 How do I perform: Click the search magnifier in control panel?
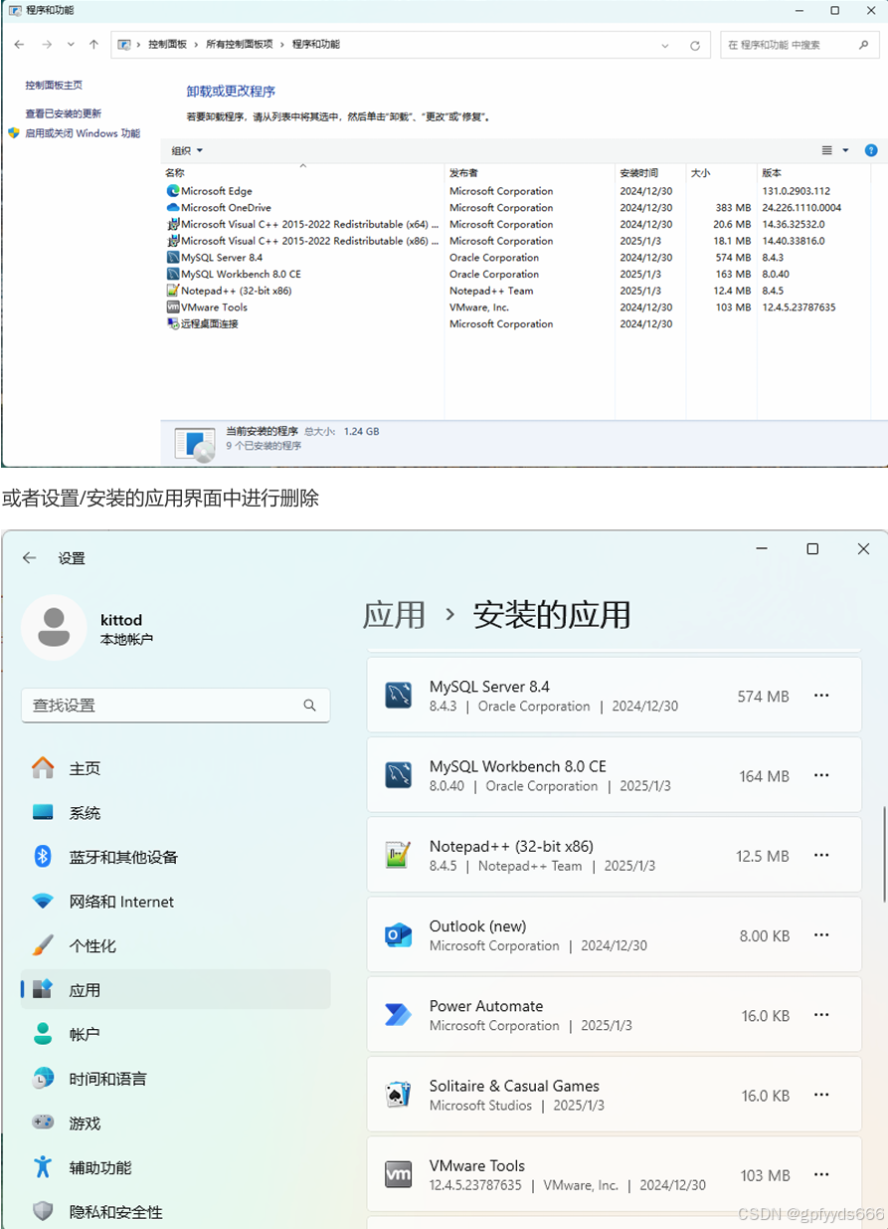(x=863, y=45)
